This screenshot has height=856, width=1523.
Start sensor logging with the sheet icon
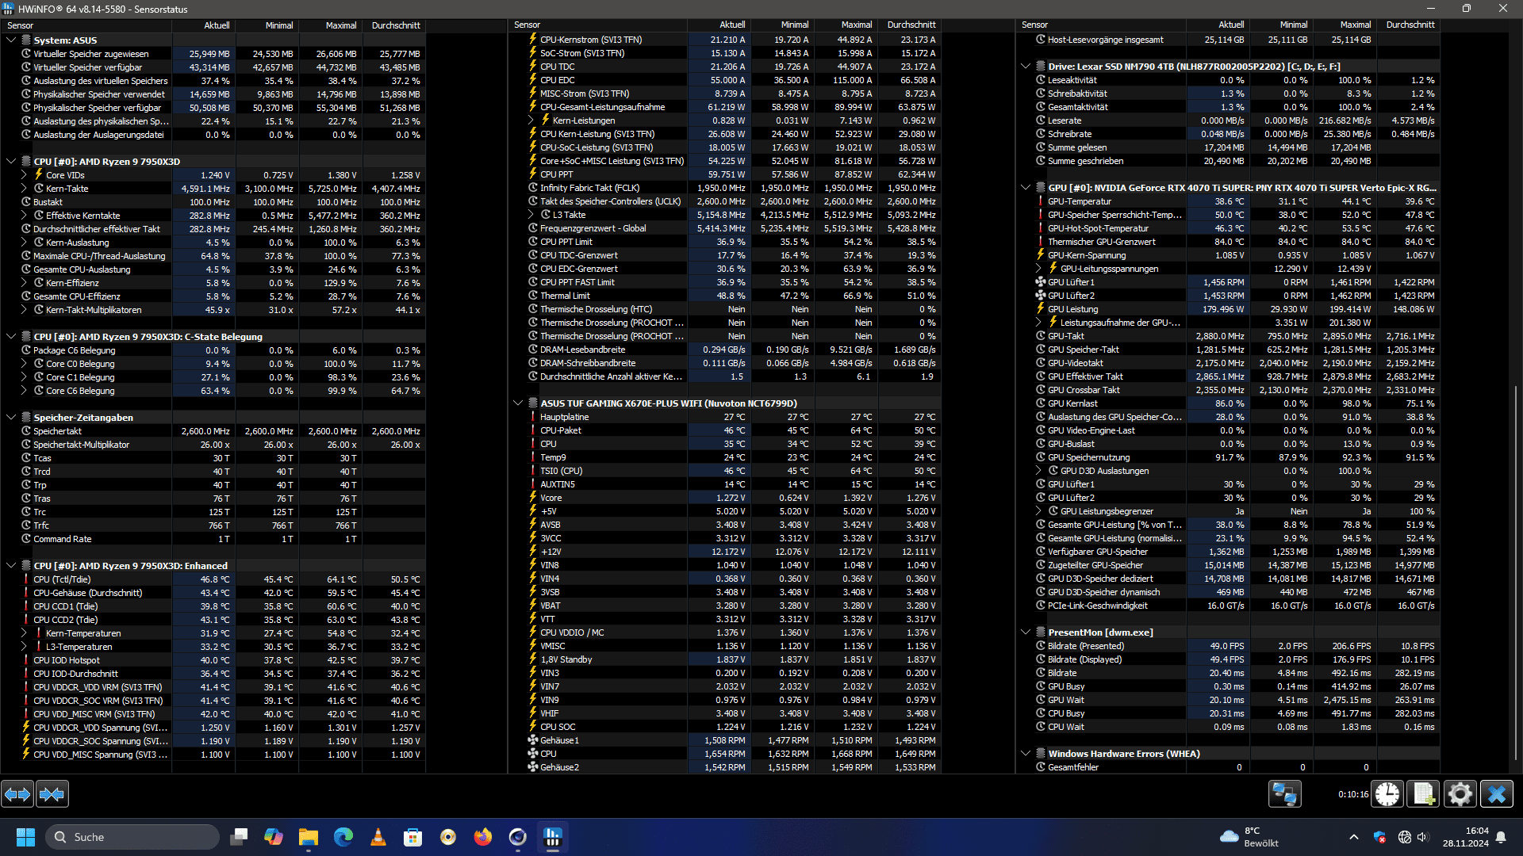click(1423, 793)
